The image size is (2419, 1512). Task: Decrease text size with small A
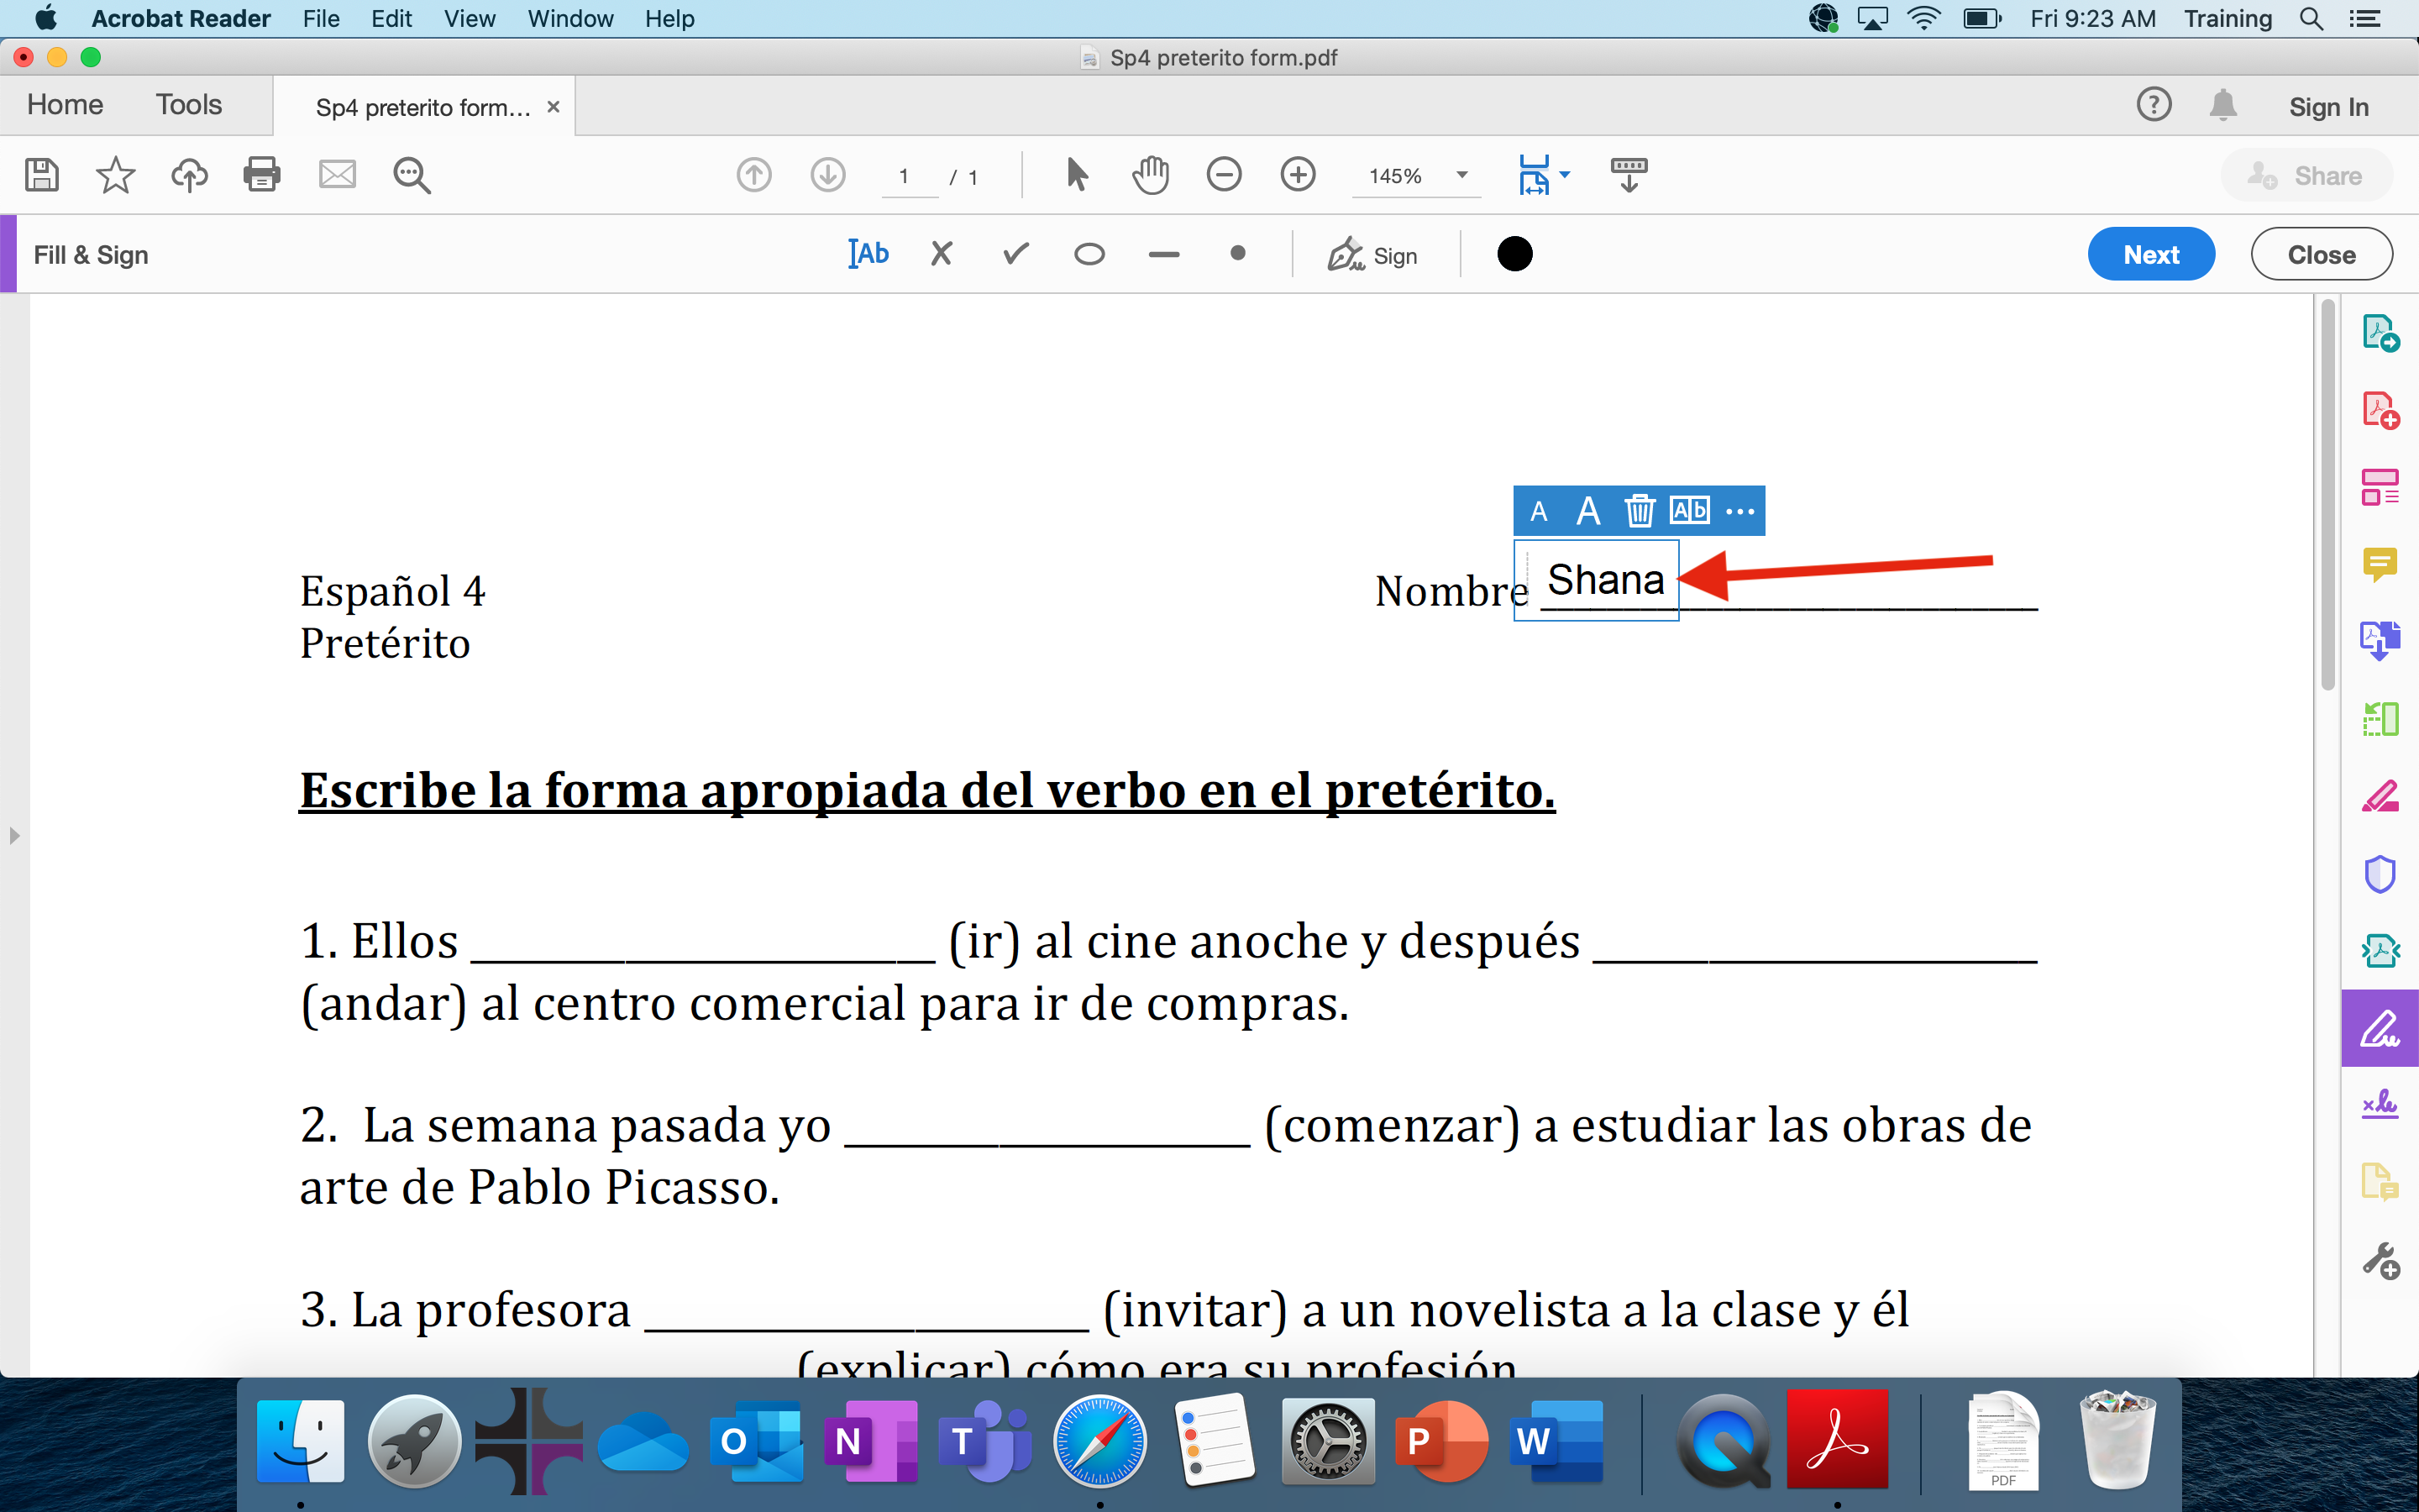(x=1540, y=512)
